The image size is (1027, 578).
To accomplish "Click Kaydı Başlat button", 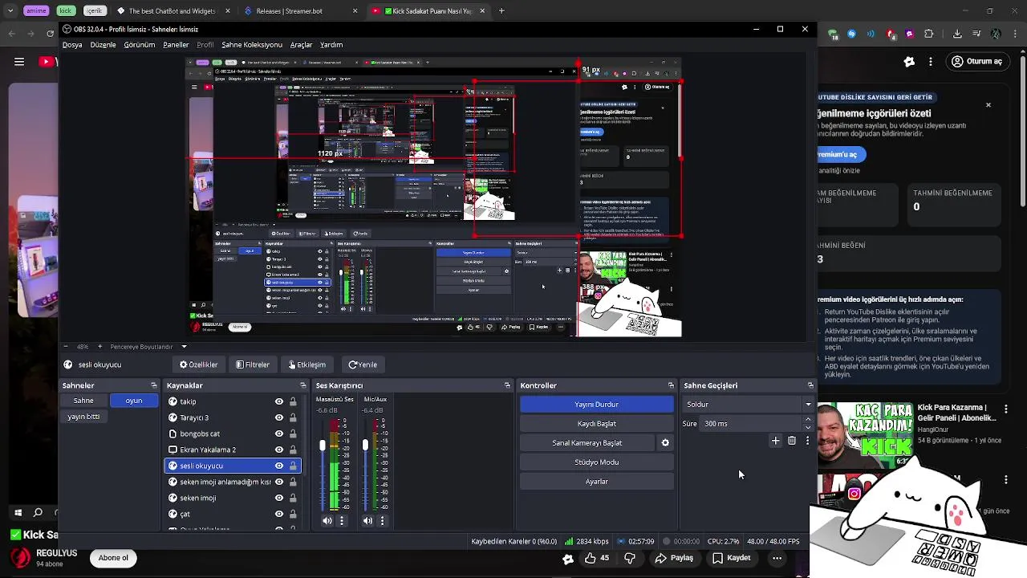I will coord(596,424).
